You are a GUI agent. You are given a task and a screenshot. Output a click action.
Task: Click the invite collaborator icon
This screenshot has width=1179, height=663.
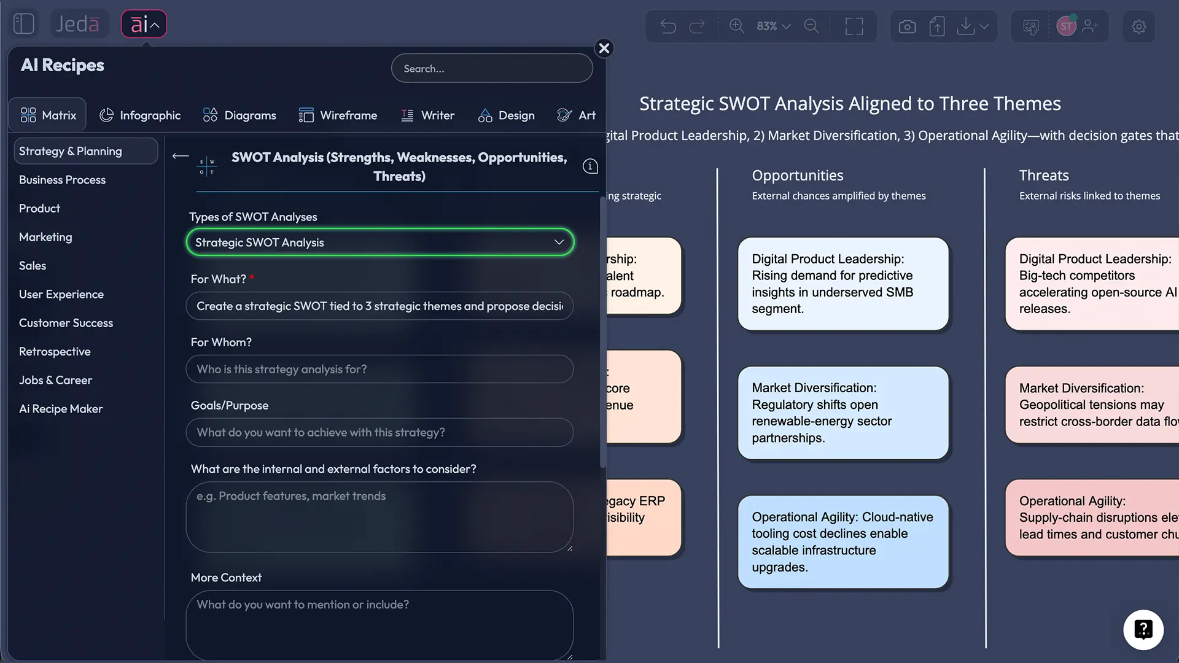pos(1090,26)
